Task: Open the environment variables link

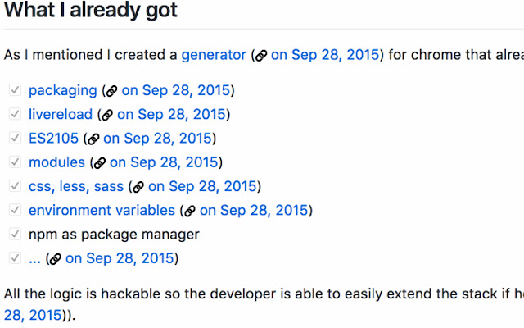Action: click(102, 211)
